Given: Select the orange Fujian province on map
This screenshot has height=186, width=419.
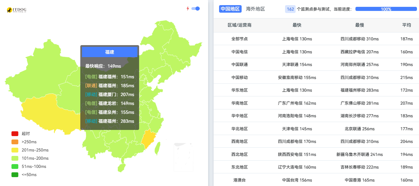Looking at the screenshot, I should click(147, 139).
